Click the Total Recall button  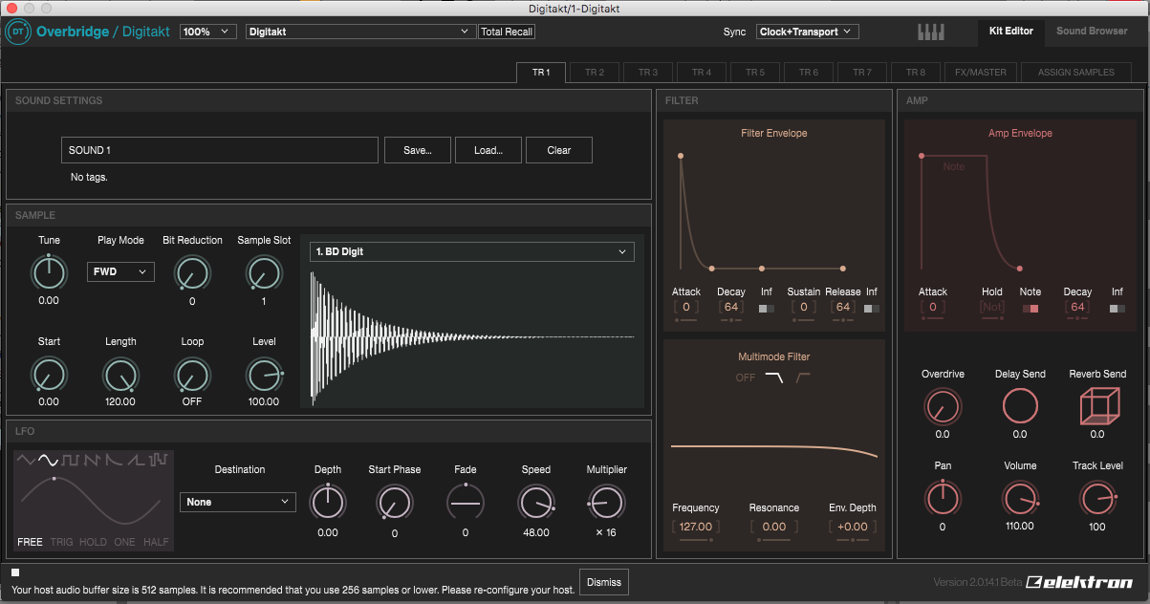pos(507,32)
